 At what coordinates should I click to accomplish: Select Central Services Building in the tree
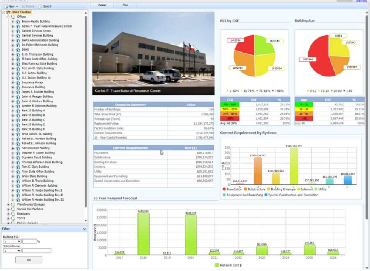point(37,36)
